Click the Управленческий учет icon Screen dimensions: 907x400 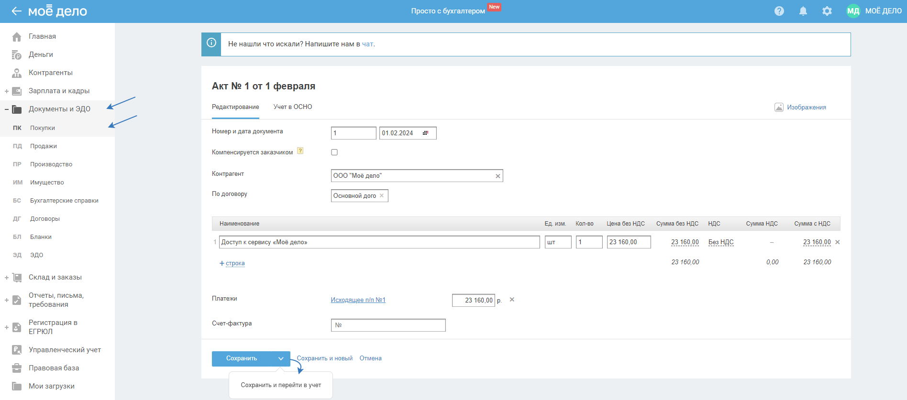point(17,350)
